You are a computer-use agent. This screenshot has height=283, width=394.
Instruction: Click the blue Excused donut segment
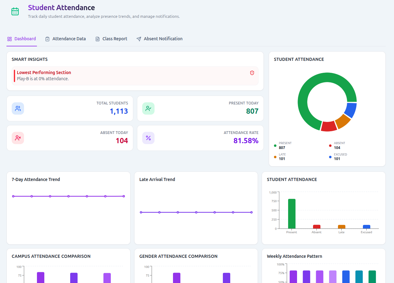coord(351,110)
